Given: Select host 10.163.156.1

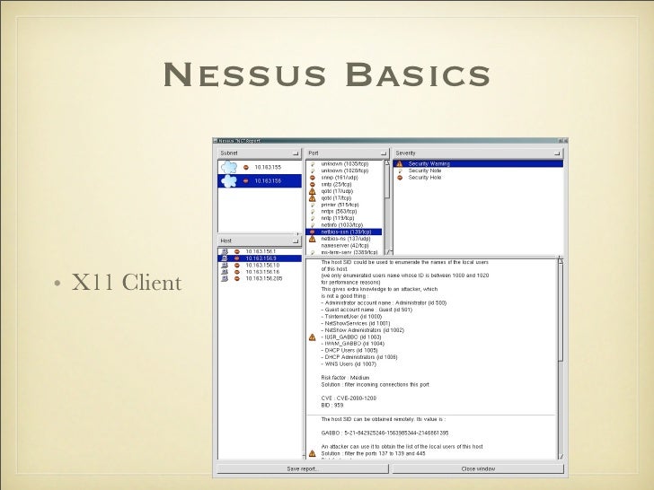Looking at the screenshot, I should coord(260,251).
